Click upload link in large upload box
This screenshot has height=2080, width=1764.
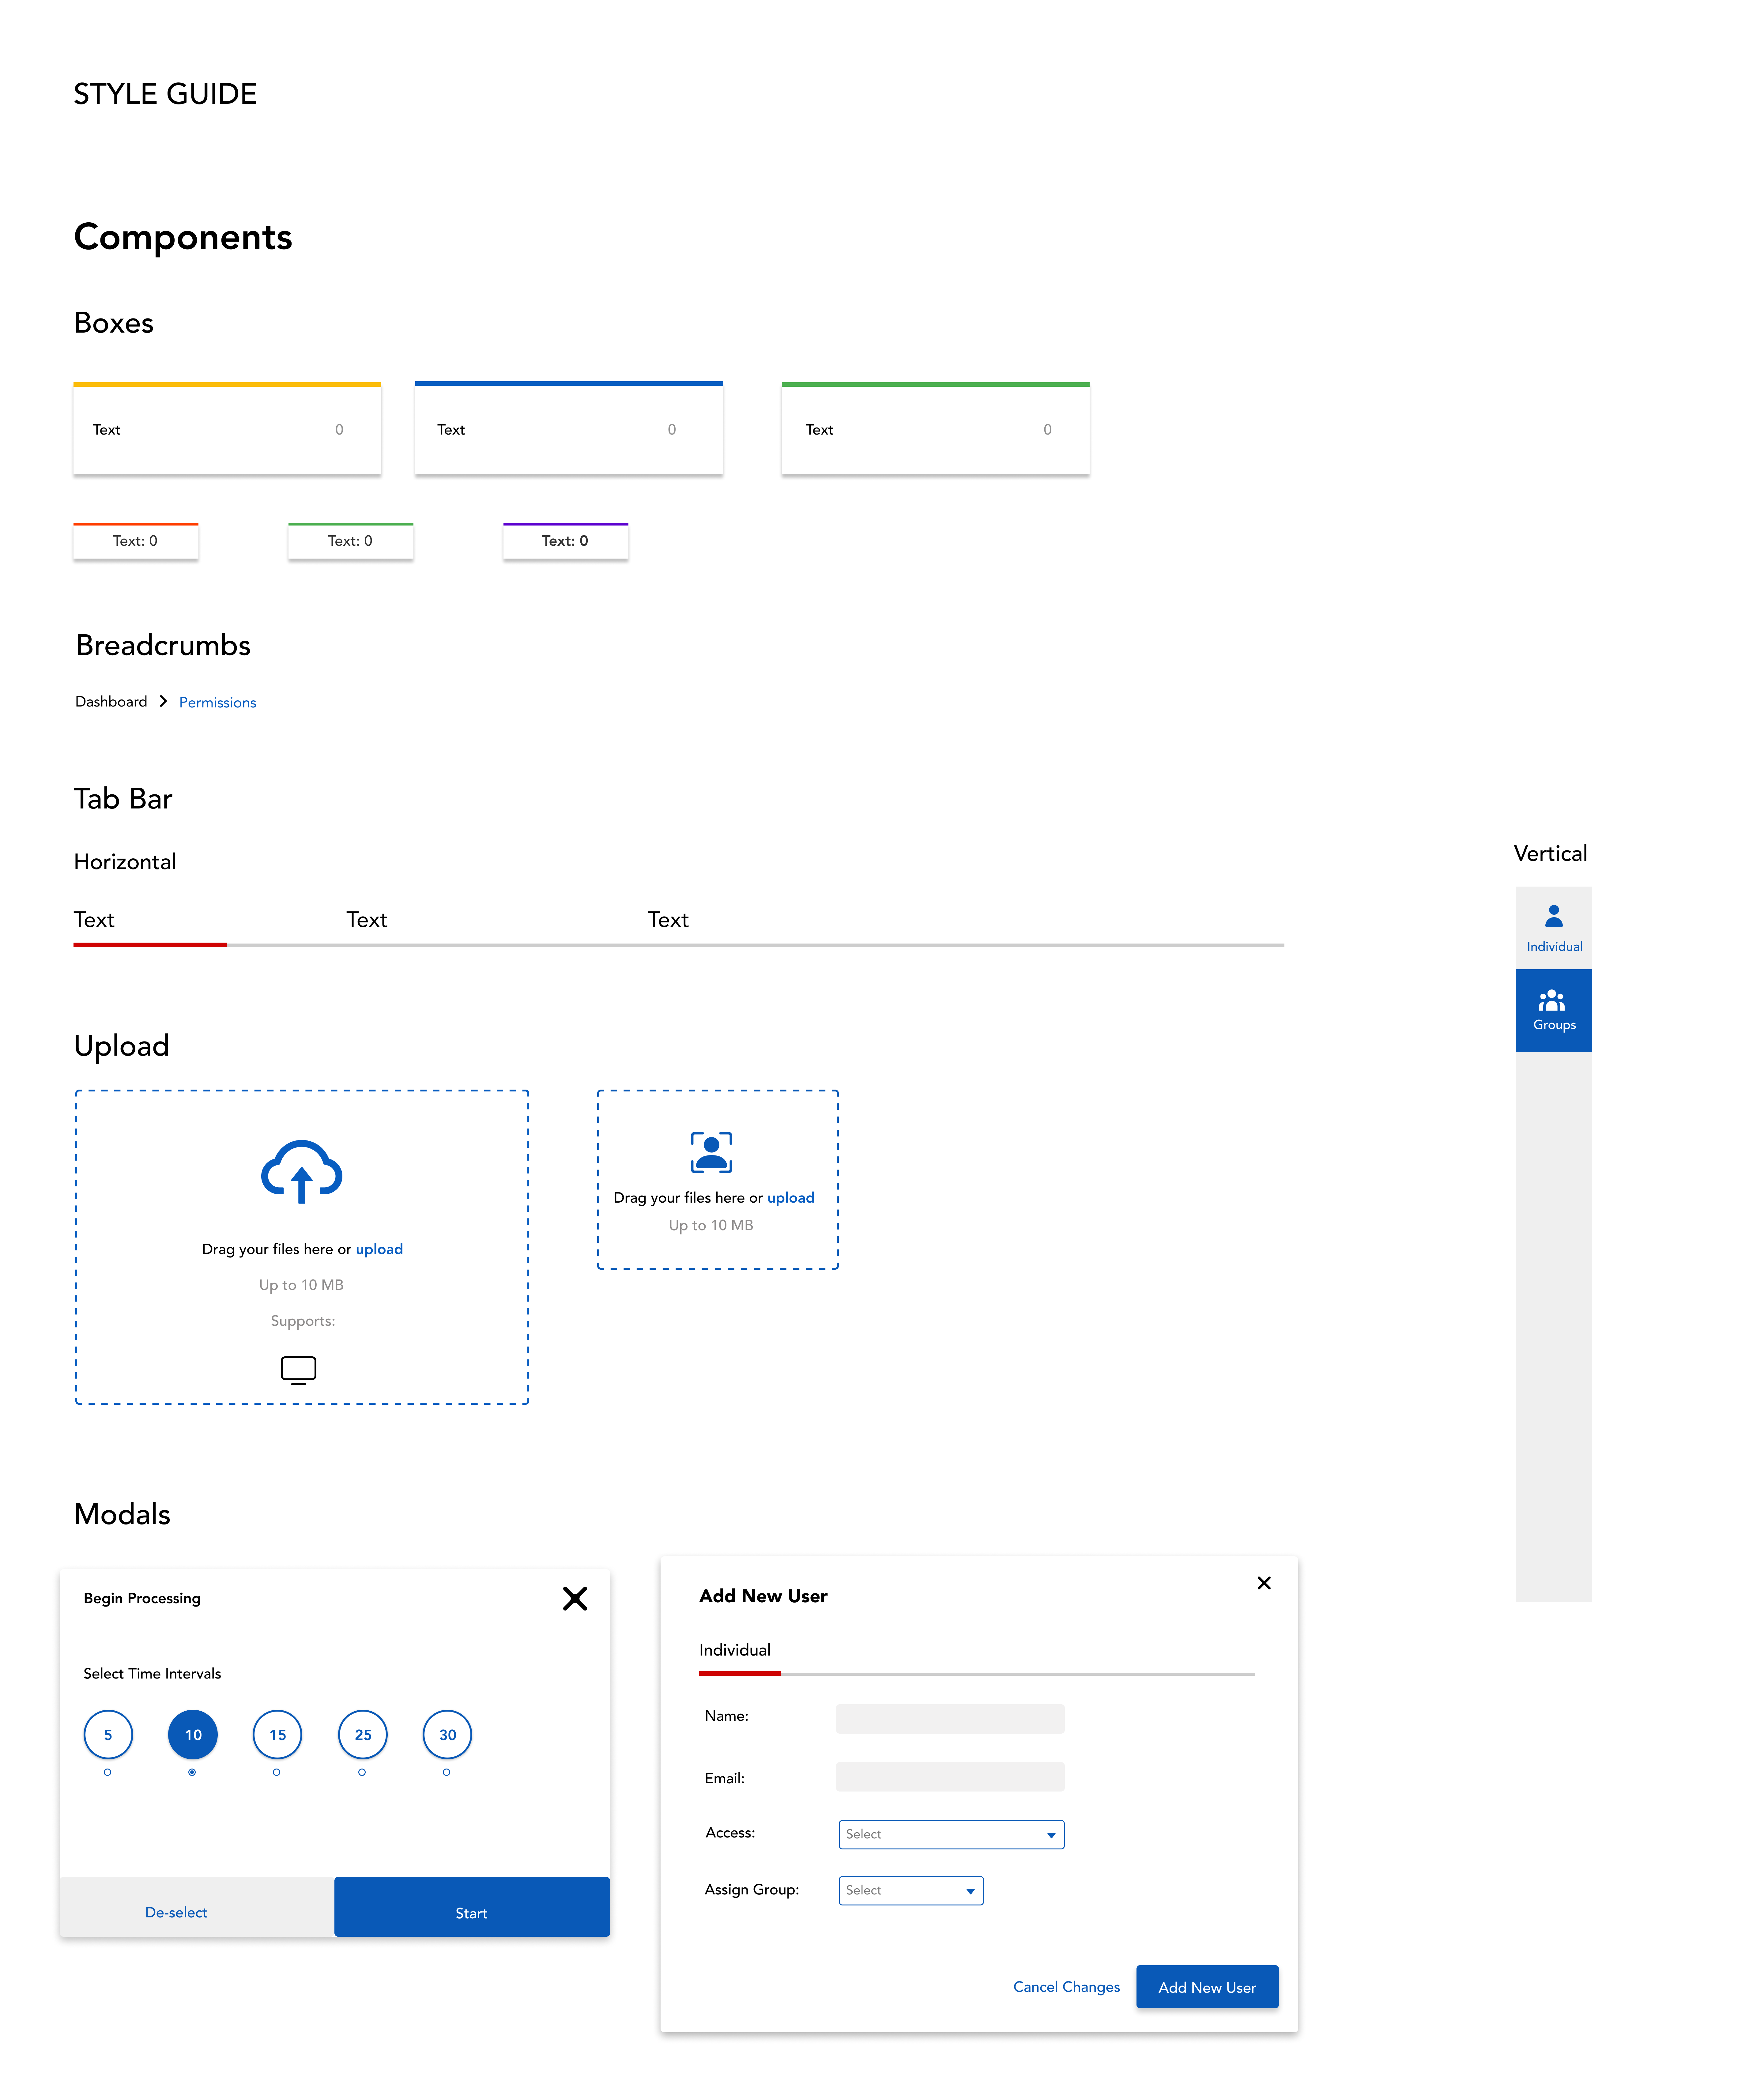(379, 1249)
